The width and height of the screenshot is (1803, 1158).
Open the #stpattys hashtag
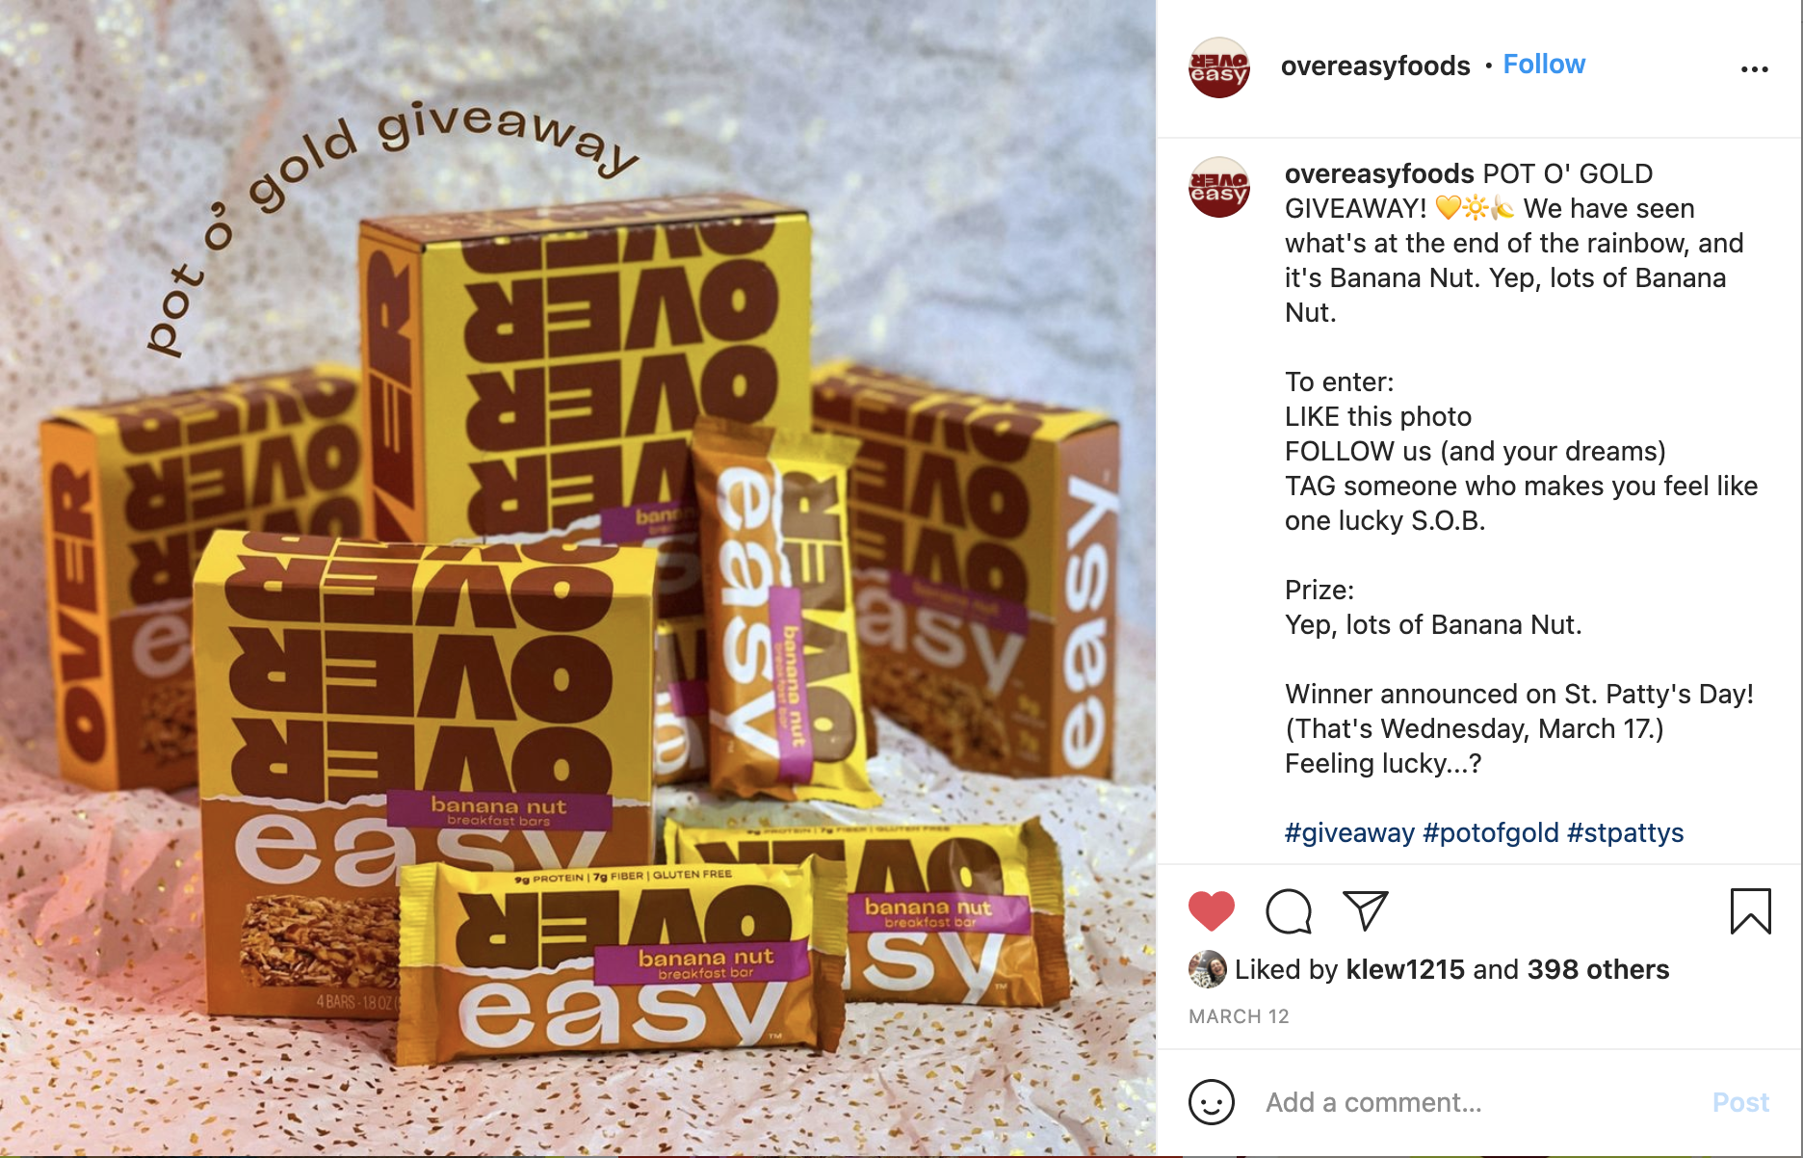tap(1626, 832)
